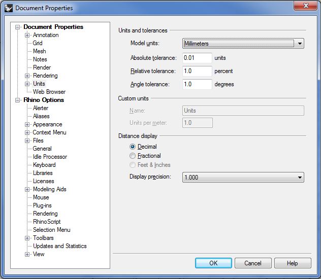This screenshot has height=279, width=321.
Task: Open the Licenses options page
Action: pyautogui.click(x=44, y=181)
